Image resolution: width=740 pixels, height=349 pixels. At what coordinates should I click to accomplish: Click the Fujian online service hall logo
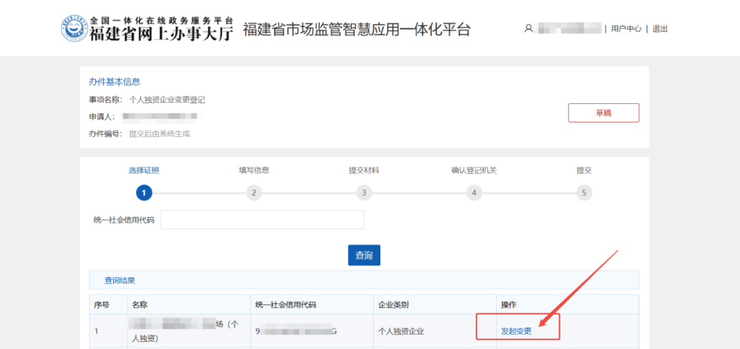point(75,29)
